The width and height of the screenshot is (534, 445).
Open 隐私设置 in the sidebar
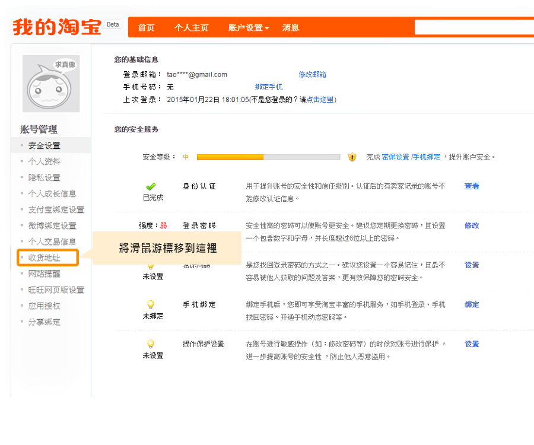click(x=44, y=177)
